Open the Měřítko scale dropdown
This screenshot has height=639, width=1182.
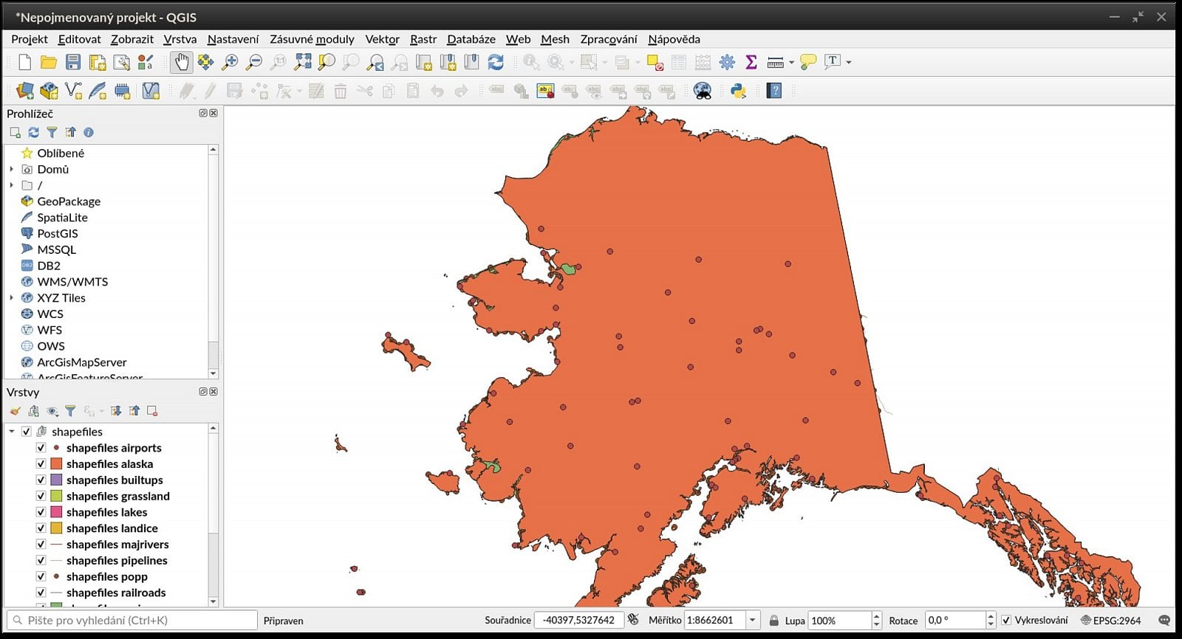click(752, 621)
